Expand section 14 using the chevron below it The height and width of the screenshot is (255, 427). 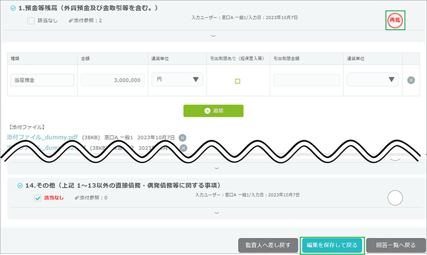(216, 212)
